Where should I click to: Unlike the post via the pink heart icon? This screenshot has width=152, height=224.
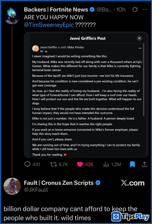[x=80, y=164]
